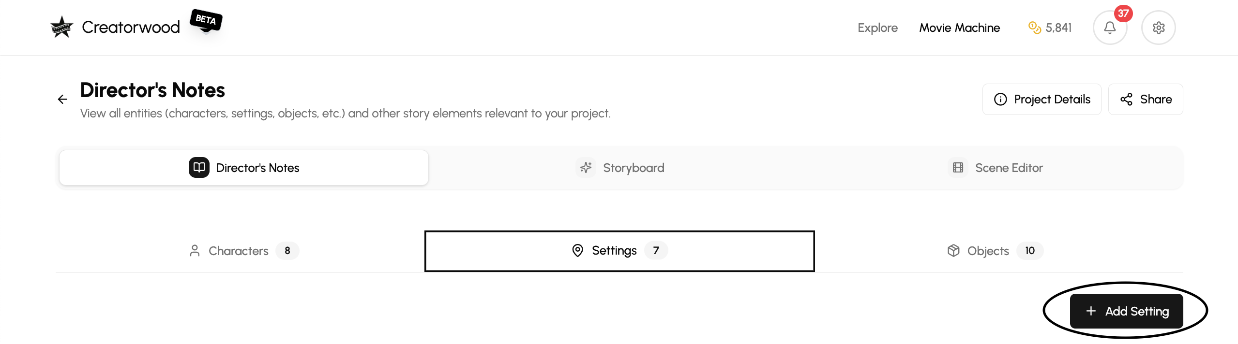Click the Director's Notes book icon
The height and width of the screenshot is (344, 1238).
[x=199, y=168]
